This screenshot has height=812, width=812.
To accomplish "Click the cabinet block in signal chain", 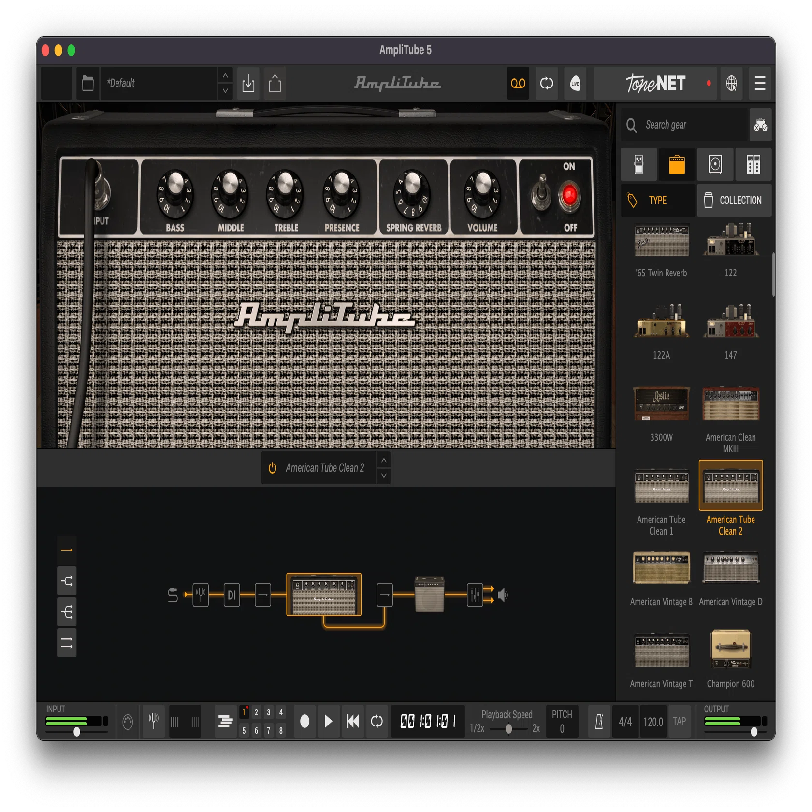I will [429, 594].
